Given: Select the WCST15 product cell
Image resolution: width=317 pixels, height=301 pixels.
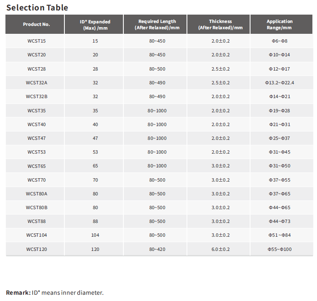Looking at the screenshot, I should [x=36, y=41].
